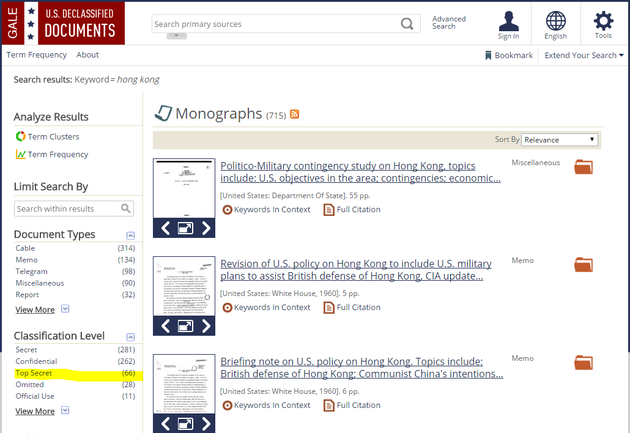This screenshot has width=630, height=433.
Task: Open Briefing note on U.S. policy link
Action: (361, 368)
